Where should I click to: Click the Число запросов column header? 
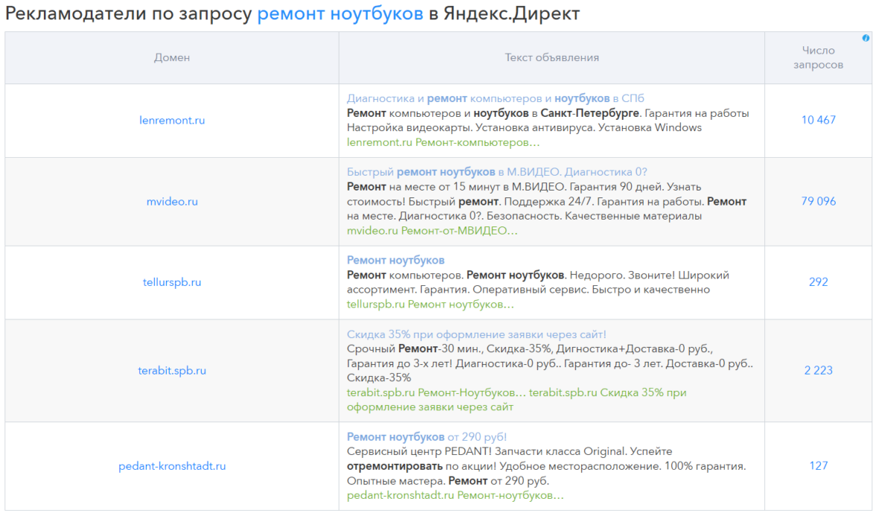point(819,58)
